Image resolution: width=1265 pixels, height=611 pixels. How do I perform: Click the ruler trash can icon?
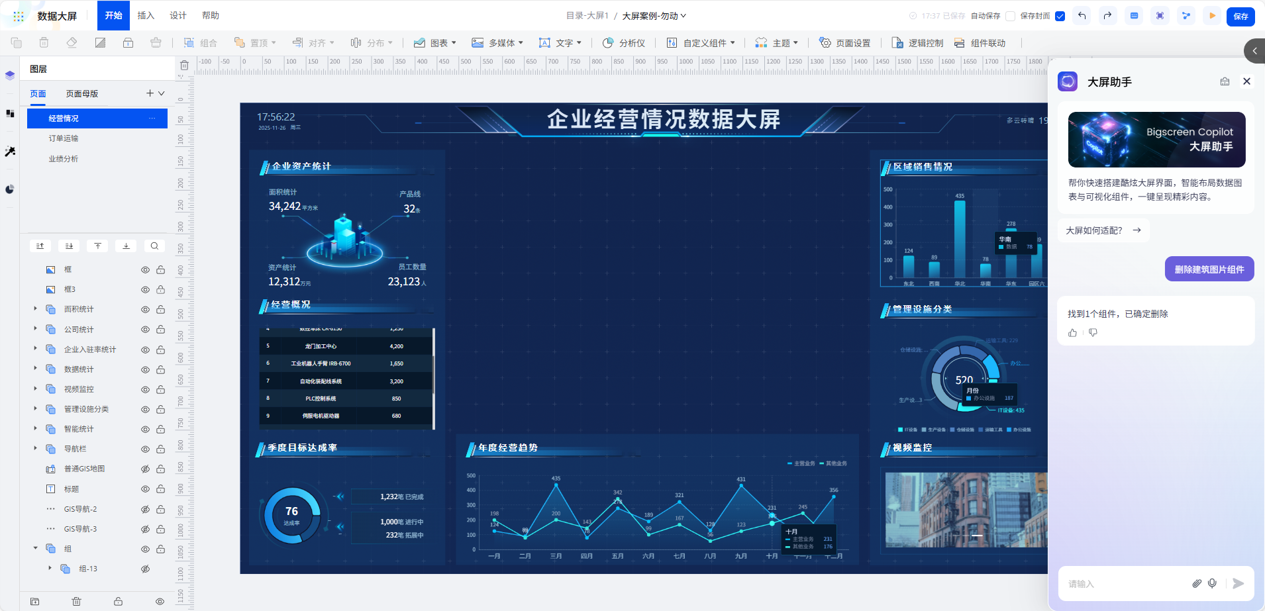point(184,65)
